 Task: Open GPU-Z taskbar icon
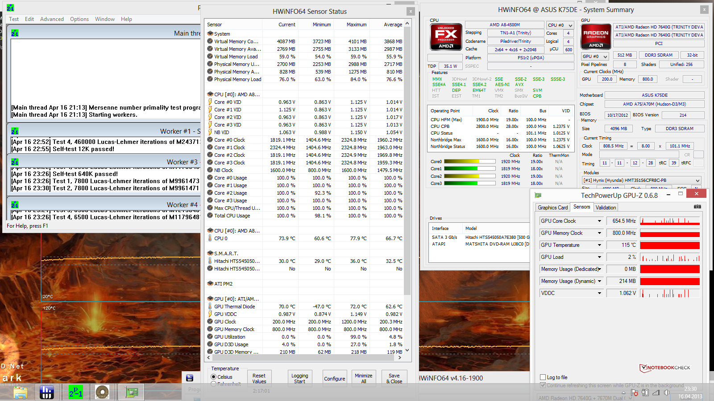point(131,392)
